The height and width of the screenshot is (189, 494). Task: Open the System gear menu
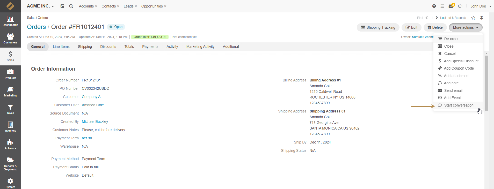(x=10, y=183)
